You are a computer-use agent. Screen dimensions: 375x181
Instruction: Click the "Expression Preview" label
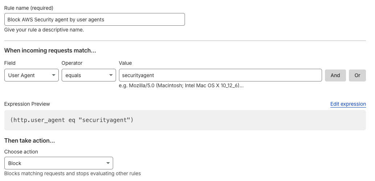(x=27, y=104)
